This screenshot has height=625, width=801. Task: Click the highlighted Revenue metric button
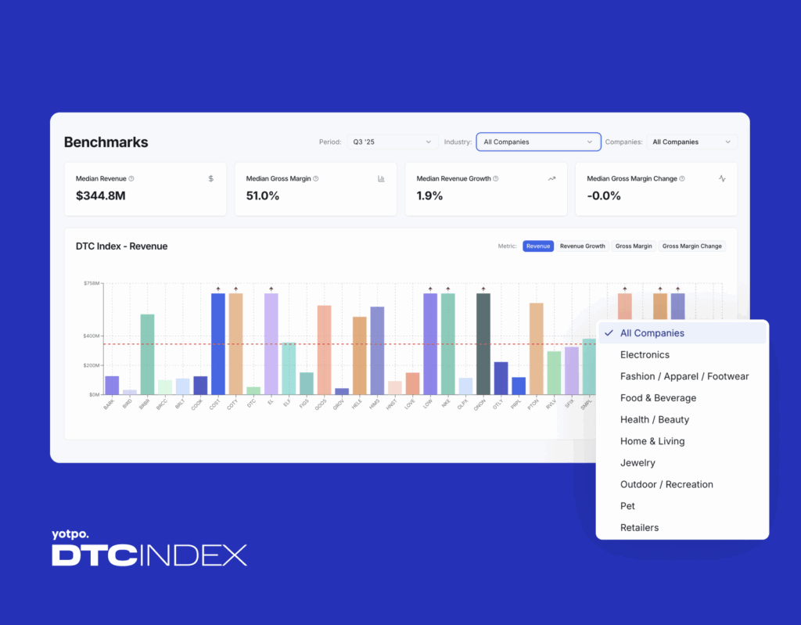[x=537, y=245]
